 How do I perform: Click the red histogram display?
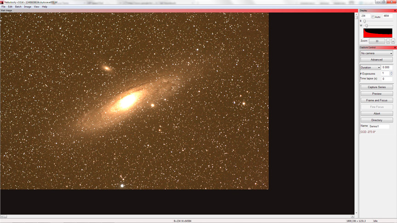pos(378,33)
